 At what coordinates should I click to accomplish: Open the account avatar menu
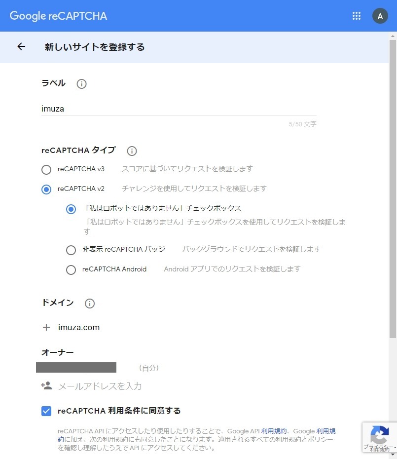click(x=380, y=16)
